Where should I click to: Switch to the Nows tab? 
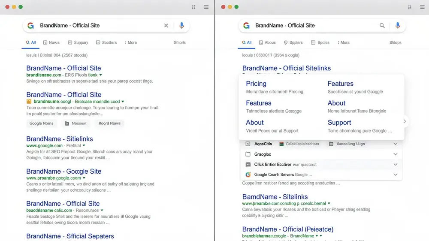point(51,43)
